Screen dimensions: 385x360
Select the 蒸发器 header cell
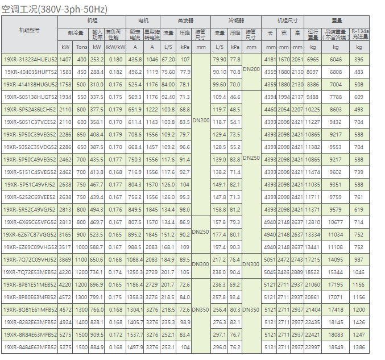coord(184,20)
